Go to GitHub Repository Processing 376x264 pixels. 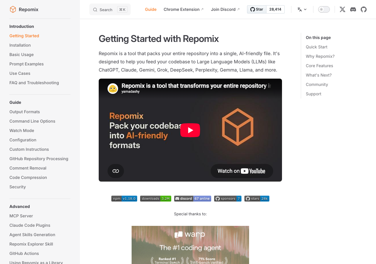point(39,159)
